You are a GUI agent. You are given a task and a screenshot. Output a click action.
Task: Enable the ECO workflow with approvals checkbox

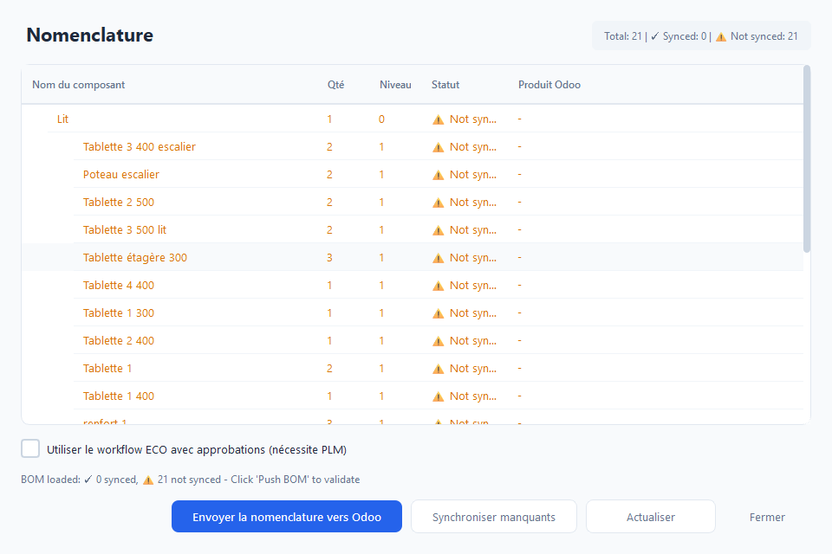(30, 448)
